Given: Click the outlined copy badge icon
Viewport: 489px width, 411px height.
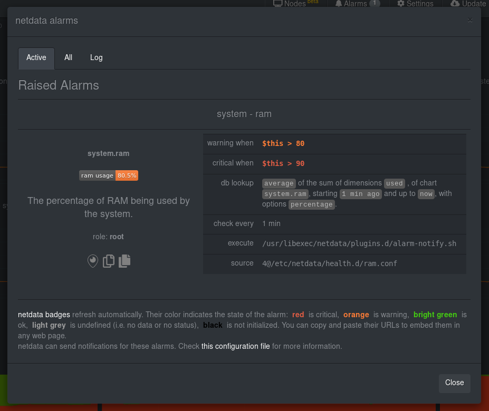Looking at the screenshot, I should [x=109, y=261].
